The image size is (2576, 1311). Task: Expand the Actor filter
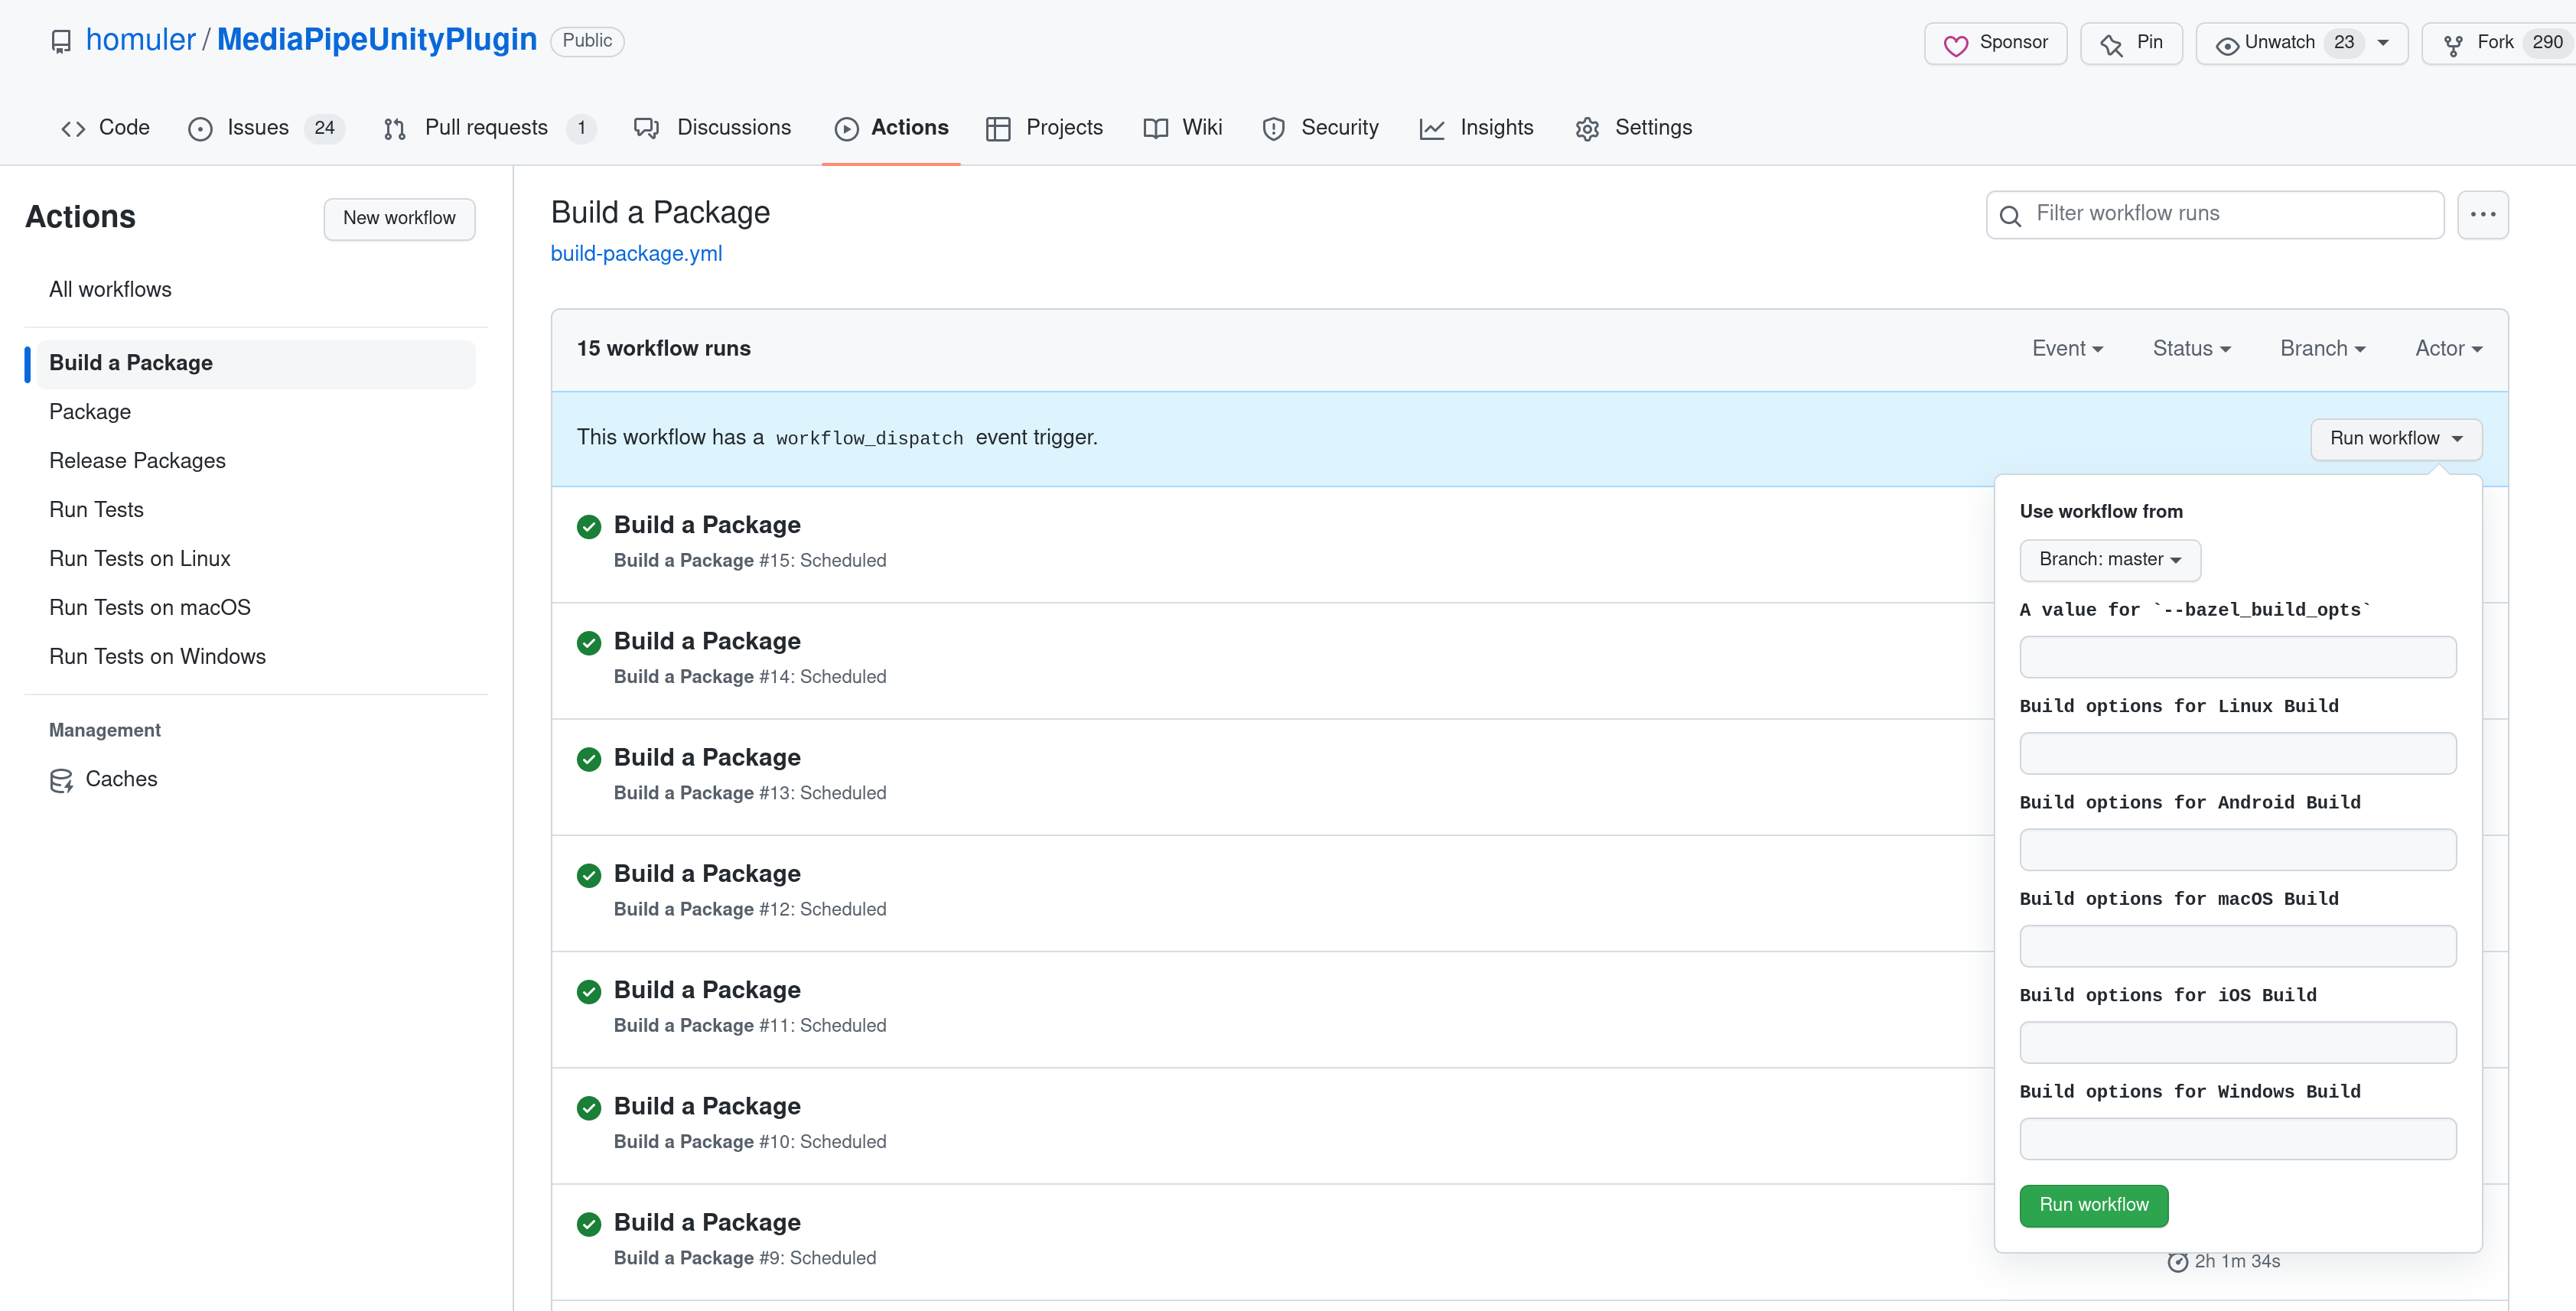(2447, 348)
